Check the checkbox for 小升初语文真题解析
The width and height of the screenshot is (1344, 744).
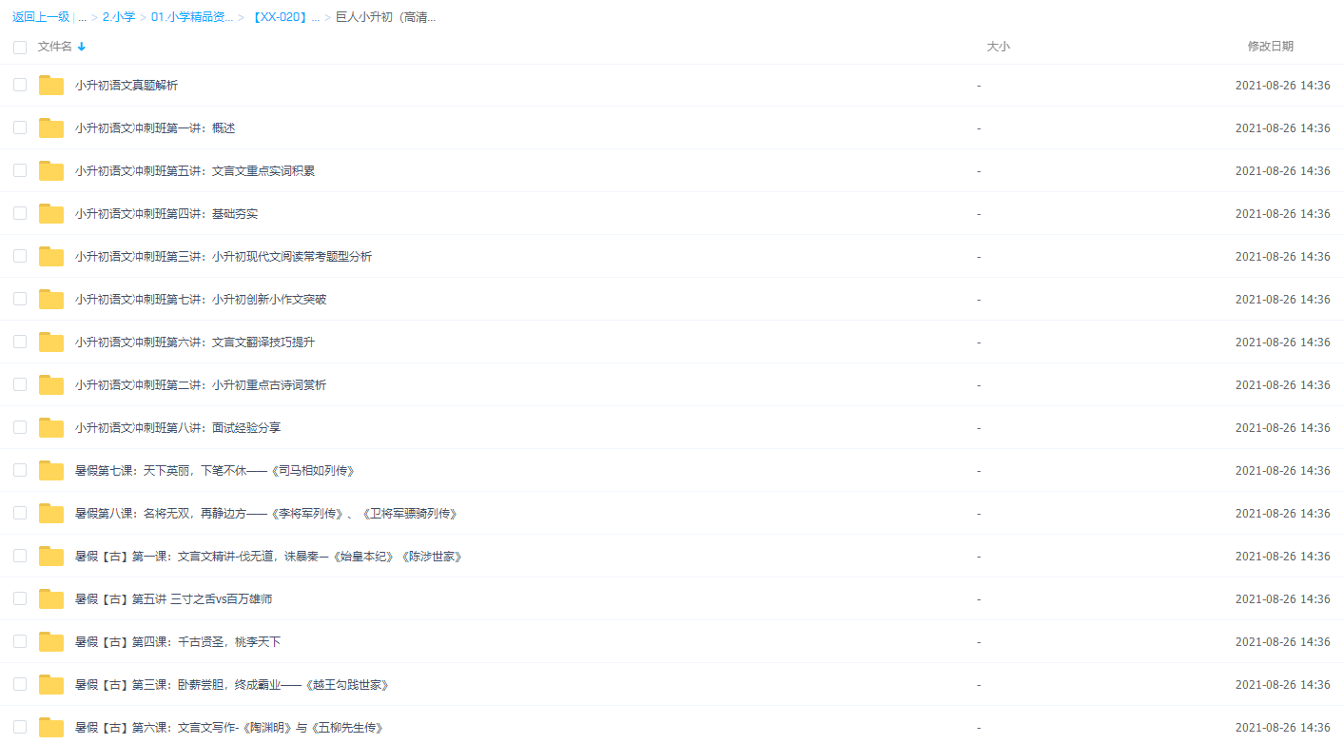pyautogui.click(x=20, y=85)
